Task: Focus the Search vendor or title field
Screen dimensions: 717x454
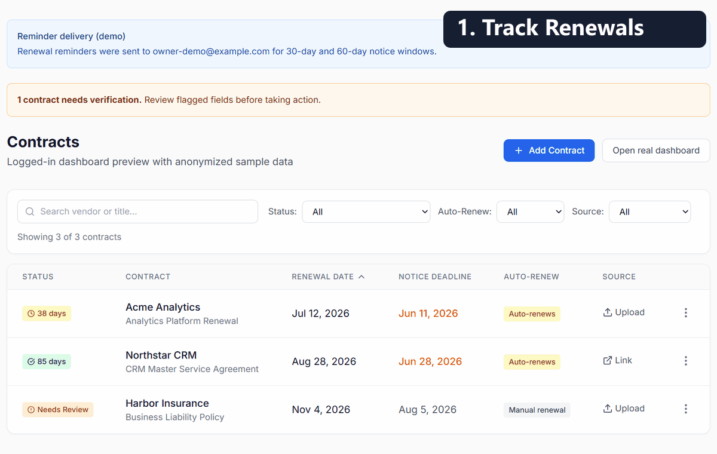Action: pos(138,211)
